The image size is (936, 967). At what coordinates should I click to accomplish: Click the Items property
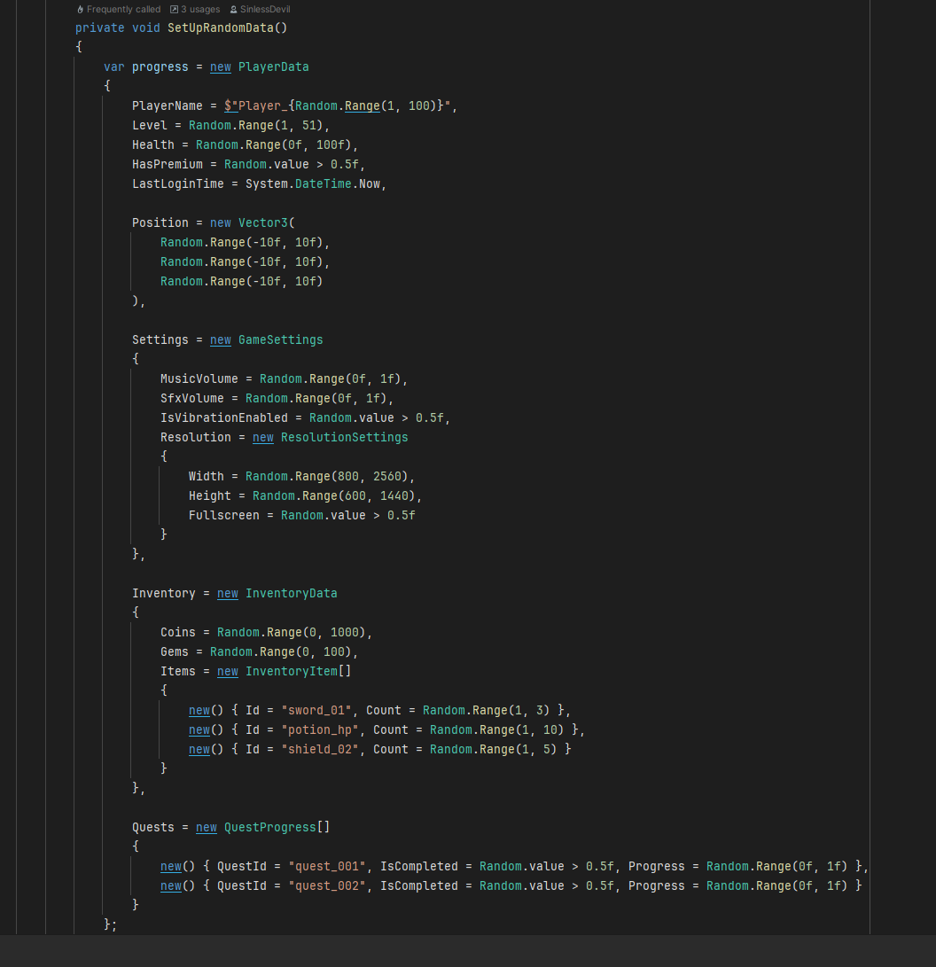tap(178, 672)
